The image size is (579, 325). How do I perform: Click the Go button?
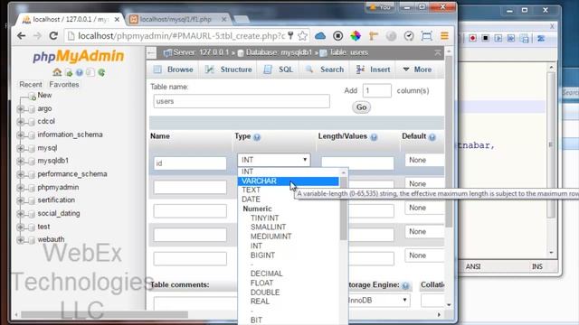[361, 107]
